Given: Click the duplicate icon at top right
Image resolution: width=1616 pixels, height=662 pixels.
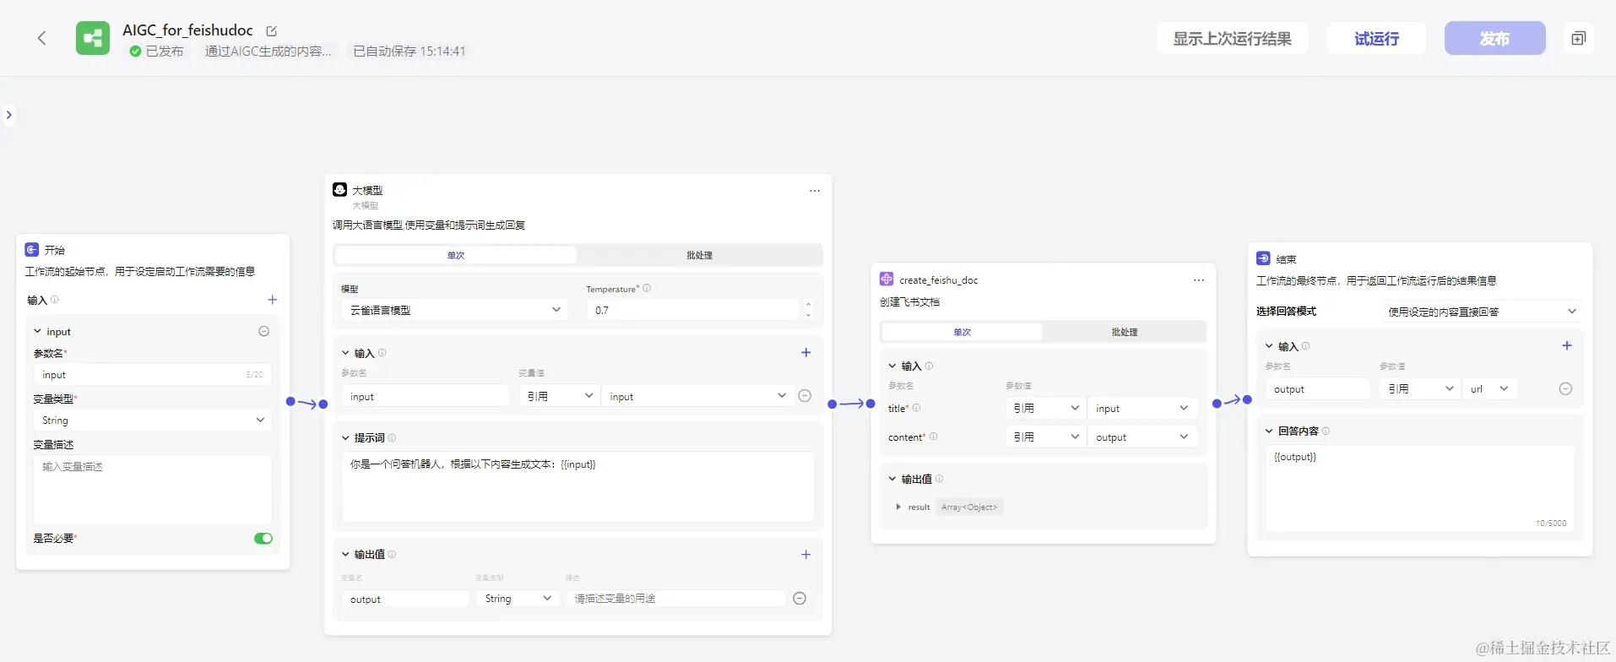Looking at the screenshot, I should click(x=1577, y=38).
